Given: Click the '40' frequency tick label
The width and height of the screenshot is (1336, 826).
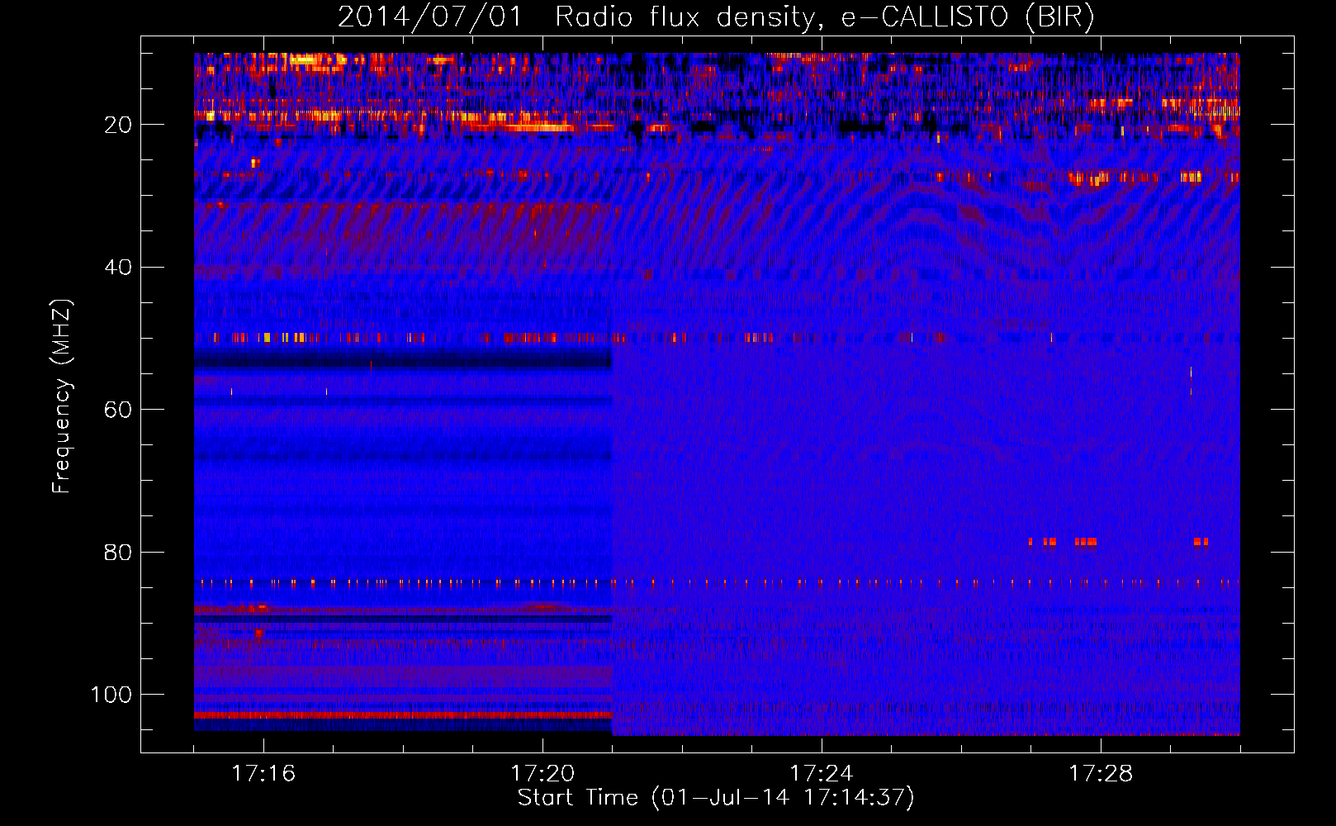Looking at the screenshot, I should point(118,268).
